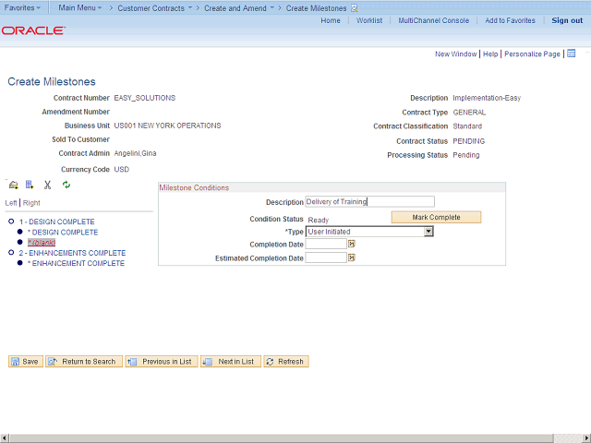The image size is (591, 443).
Task: Click the green refresh tree icon
Action: point(66,185)
